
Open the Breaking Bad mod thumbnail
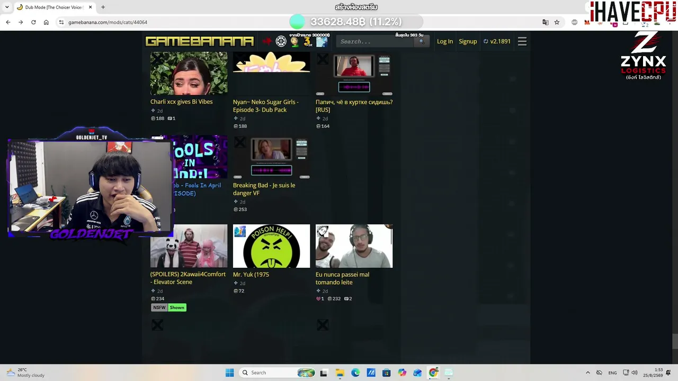[x=271, y=157]
